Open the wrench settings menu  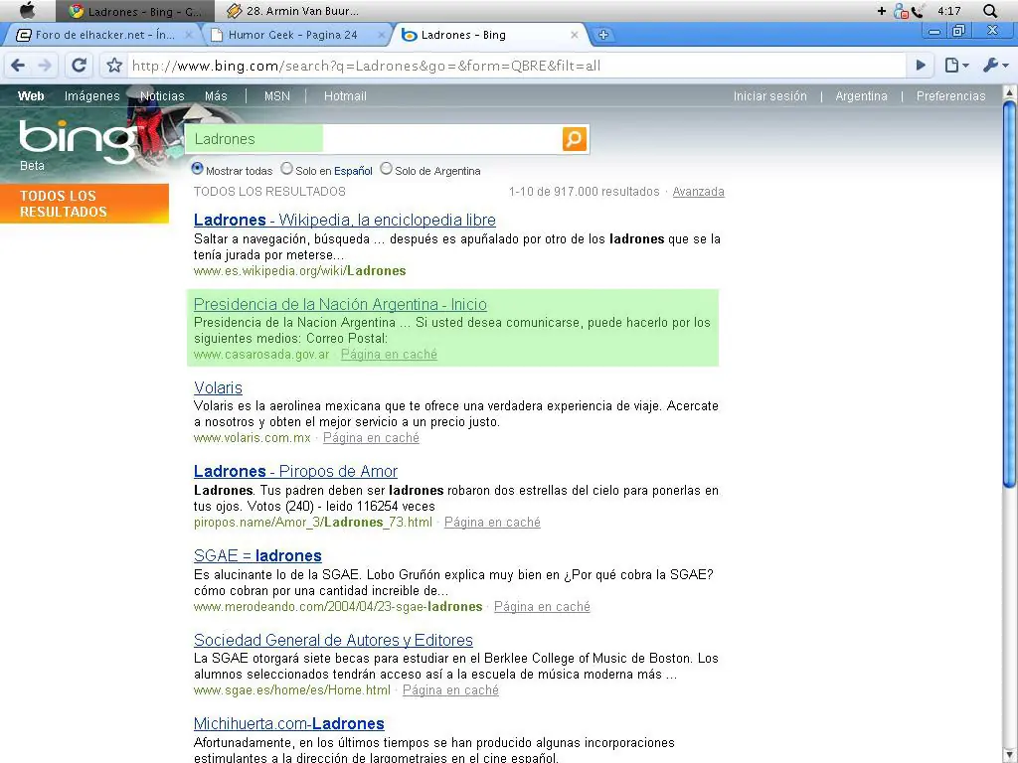(x=995, y=65)
